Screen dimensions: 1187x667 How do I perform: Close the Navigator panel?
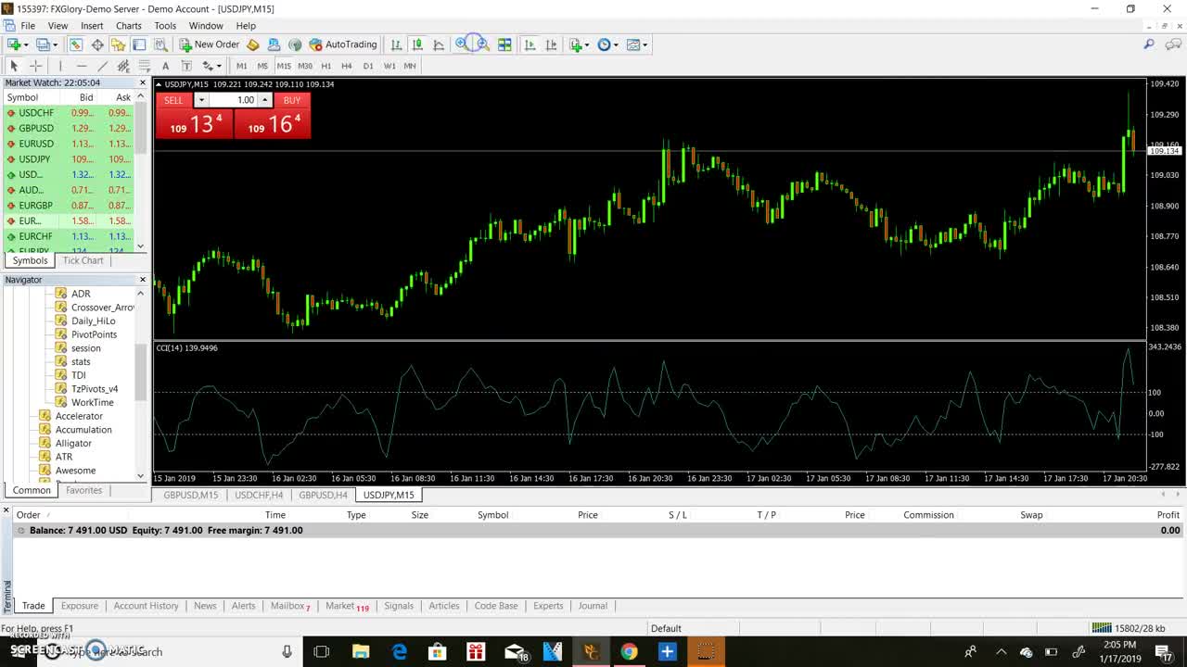(x=143, y=280)
